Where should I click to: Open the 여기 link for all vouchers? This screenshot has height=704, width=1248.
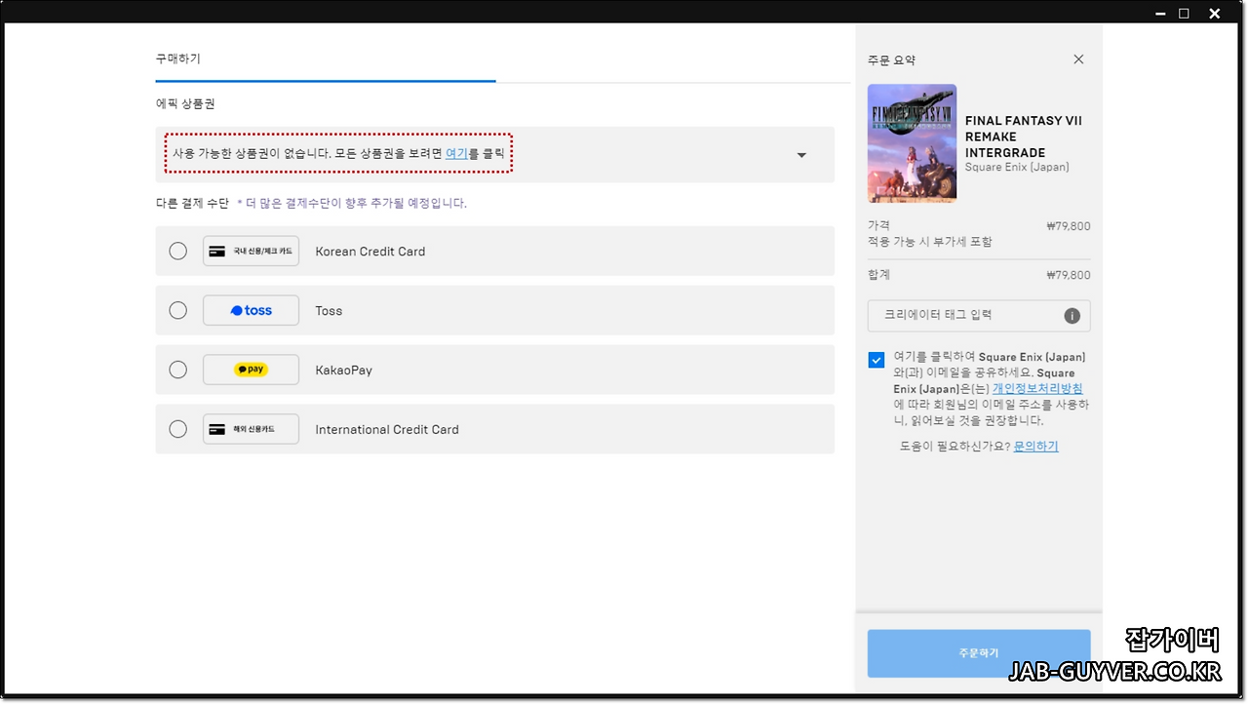click(456, 153)
